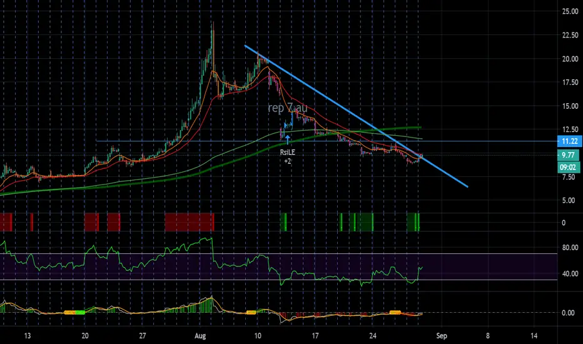Click the 40.00 RSI axis label
Viewport: 583px width, 344px height.
(x=570, y=274)
